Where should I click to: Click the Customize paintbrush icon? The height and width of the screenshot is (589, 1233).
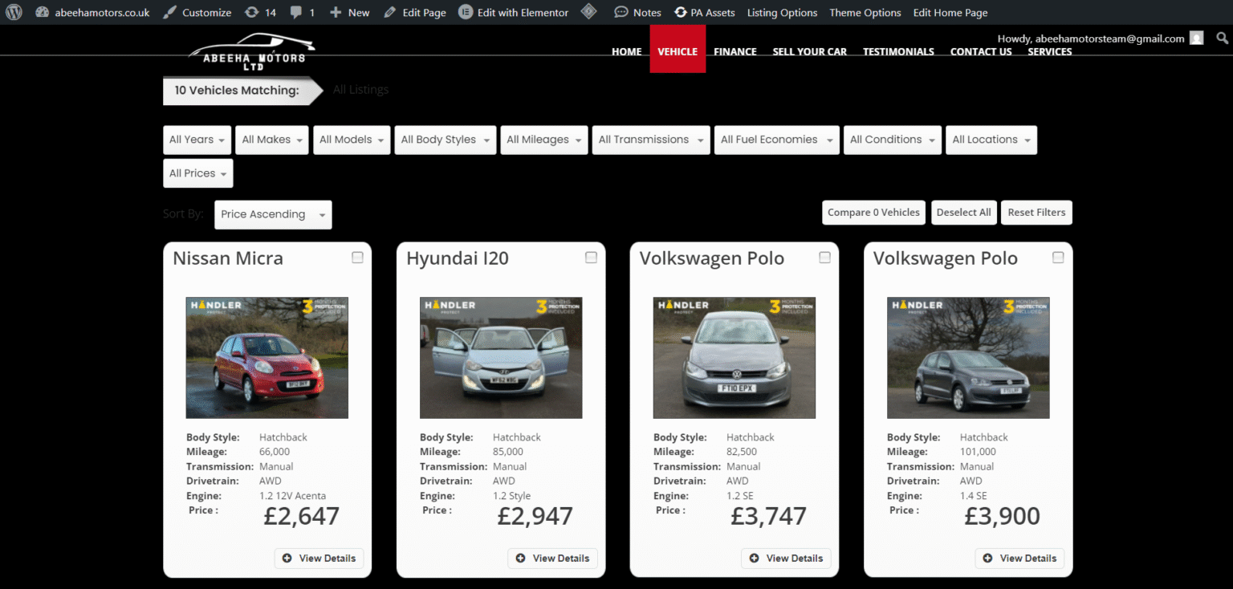[169, 12]
